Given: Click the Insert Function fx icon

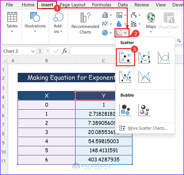Looking at the screenshot, I should point(64,51).
